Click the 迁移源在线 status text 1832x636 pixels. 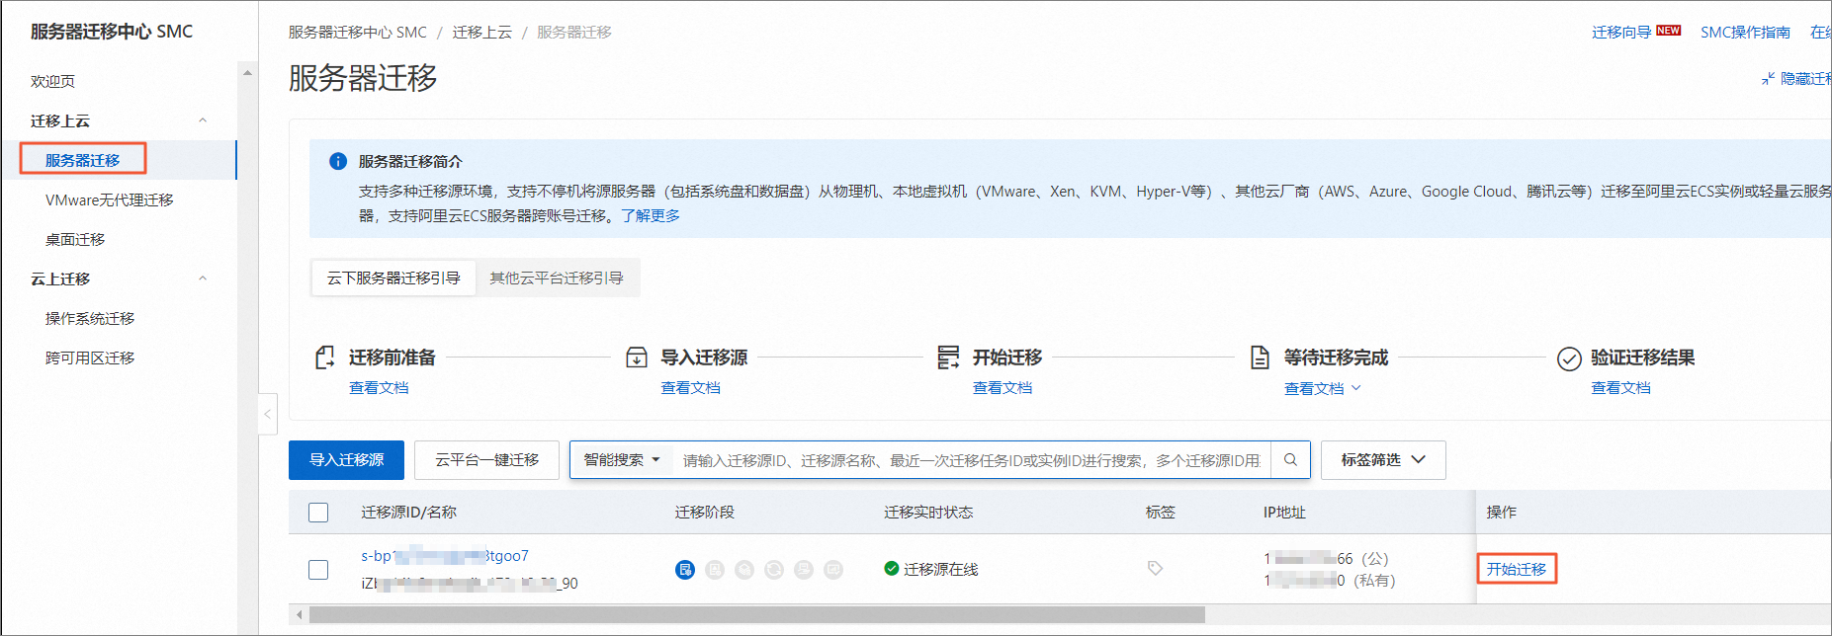pos(940,569)
